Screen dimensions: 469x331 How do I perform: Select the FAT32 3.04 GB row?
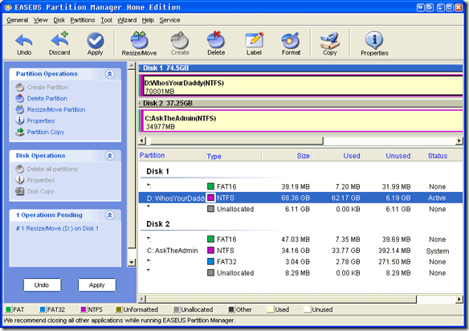click(300, 262)
